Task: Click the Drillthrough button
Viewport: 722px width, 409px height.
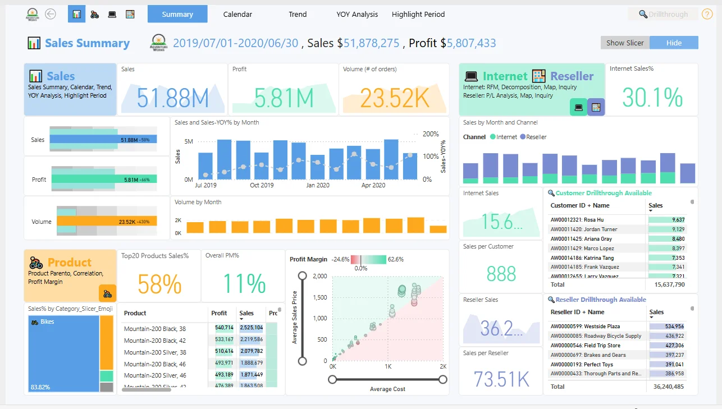Action: coord(662,14)
